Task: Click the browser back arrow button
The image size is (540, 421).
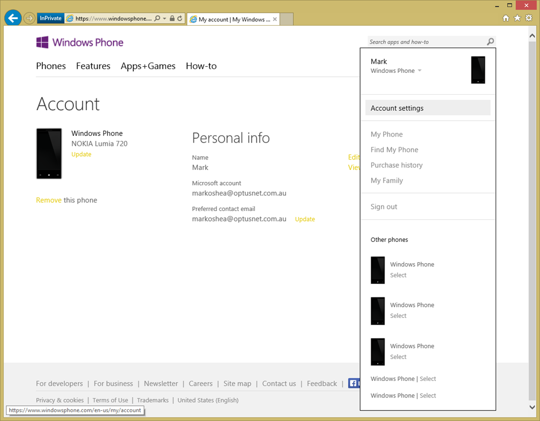Action: point(13,18)
